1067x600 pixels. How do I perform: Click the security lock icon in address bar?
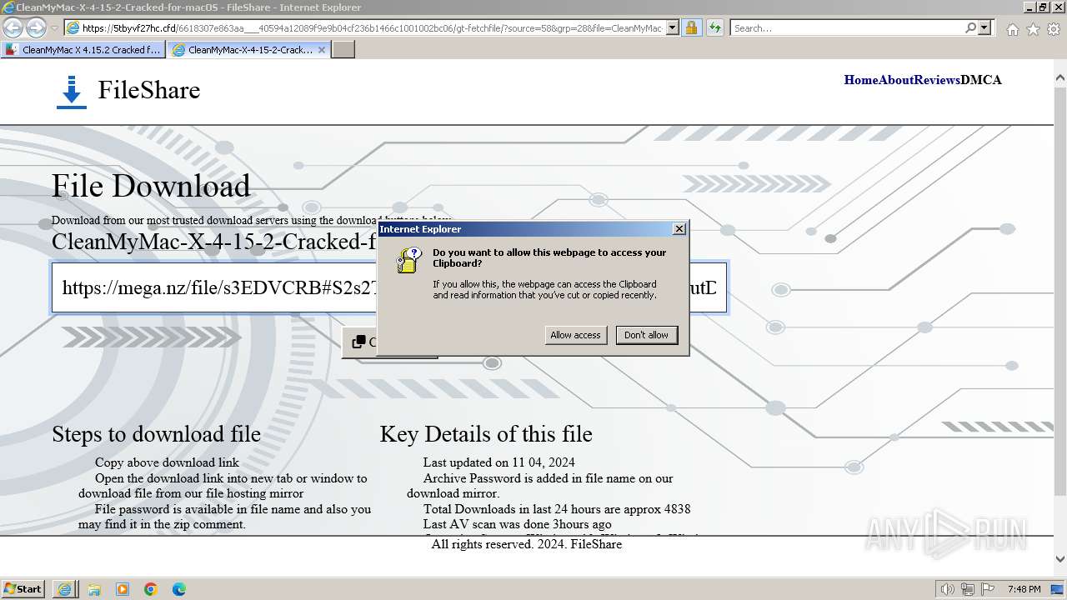click(x=691, y=27)
